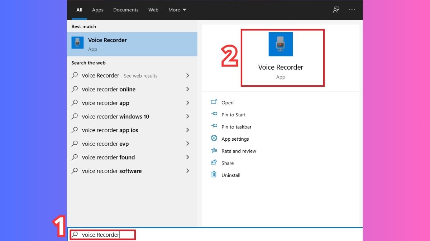Click the 'voice recorder evp' suggestion text
This screenshot has height=241, width=430.
click(105, 144)
